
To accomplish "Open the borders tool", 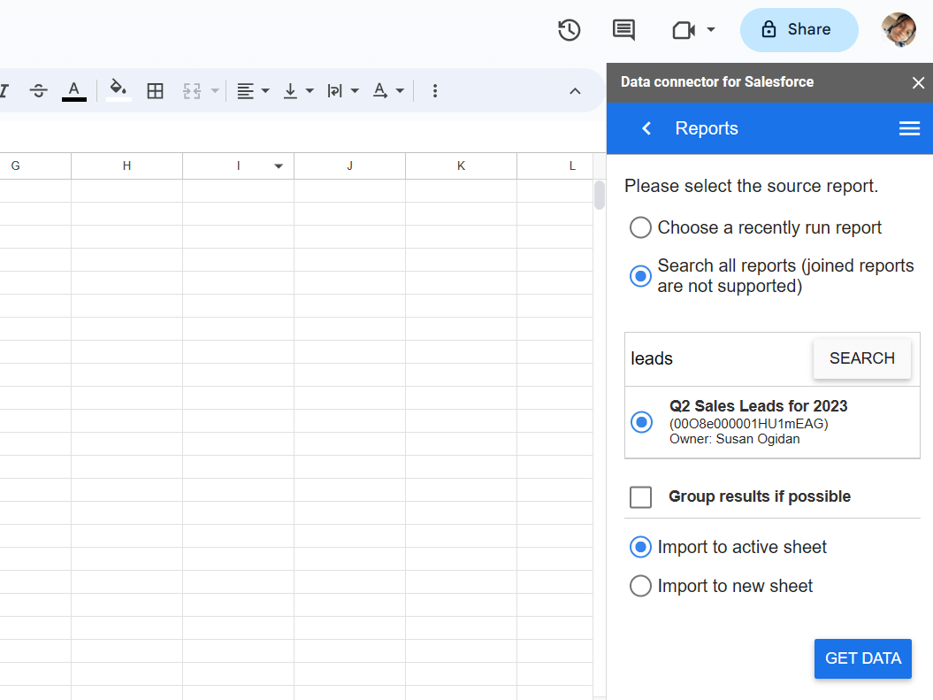I will tap(155, 91).
